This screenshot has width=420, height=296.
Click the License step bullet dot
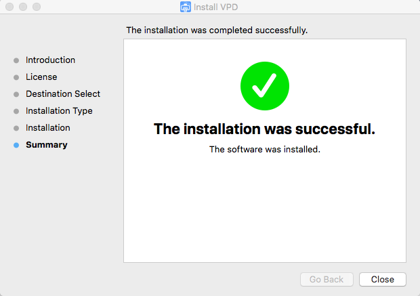16,77
